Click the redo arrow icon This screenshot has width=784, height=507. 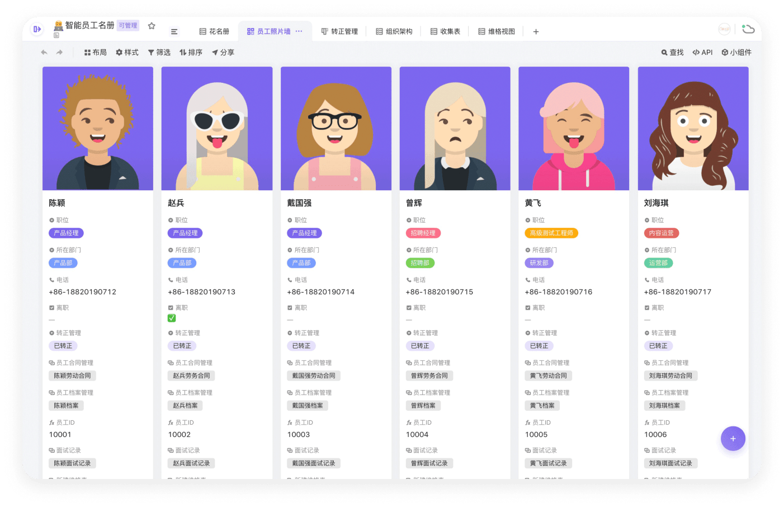(60, 52)
